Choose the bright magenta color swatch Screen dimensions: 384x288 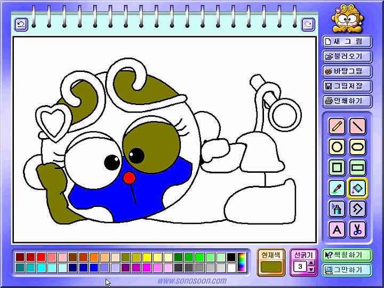pyautogui.click(x=147, y=268)
